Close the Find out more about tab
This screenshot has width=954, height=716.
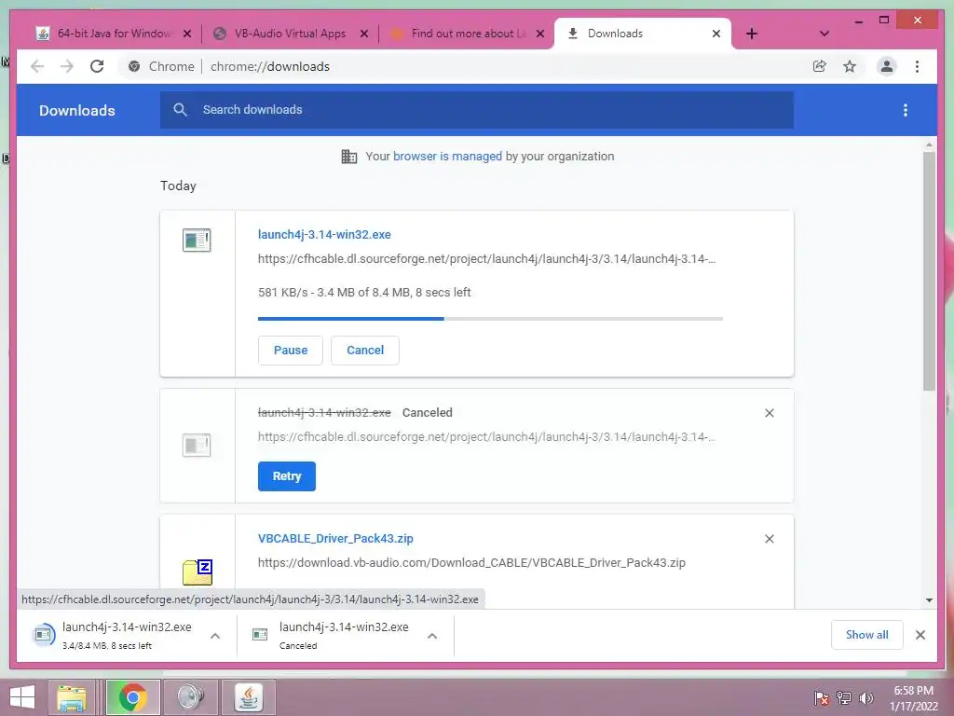tap(540, 34)
